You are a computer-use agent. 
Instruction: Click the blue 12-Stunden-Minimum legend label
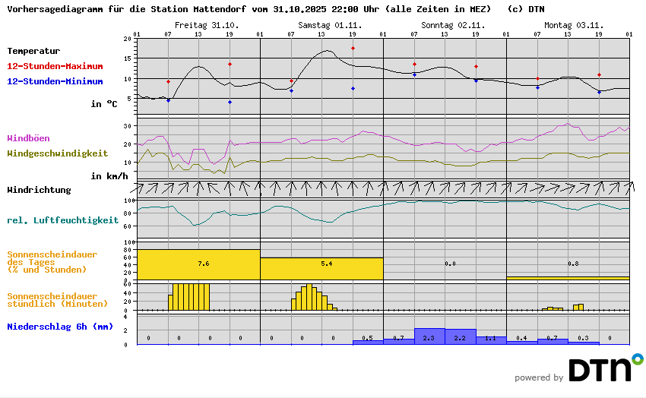click(x=55, y=81)
